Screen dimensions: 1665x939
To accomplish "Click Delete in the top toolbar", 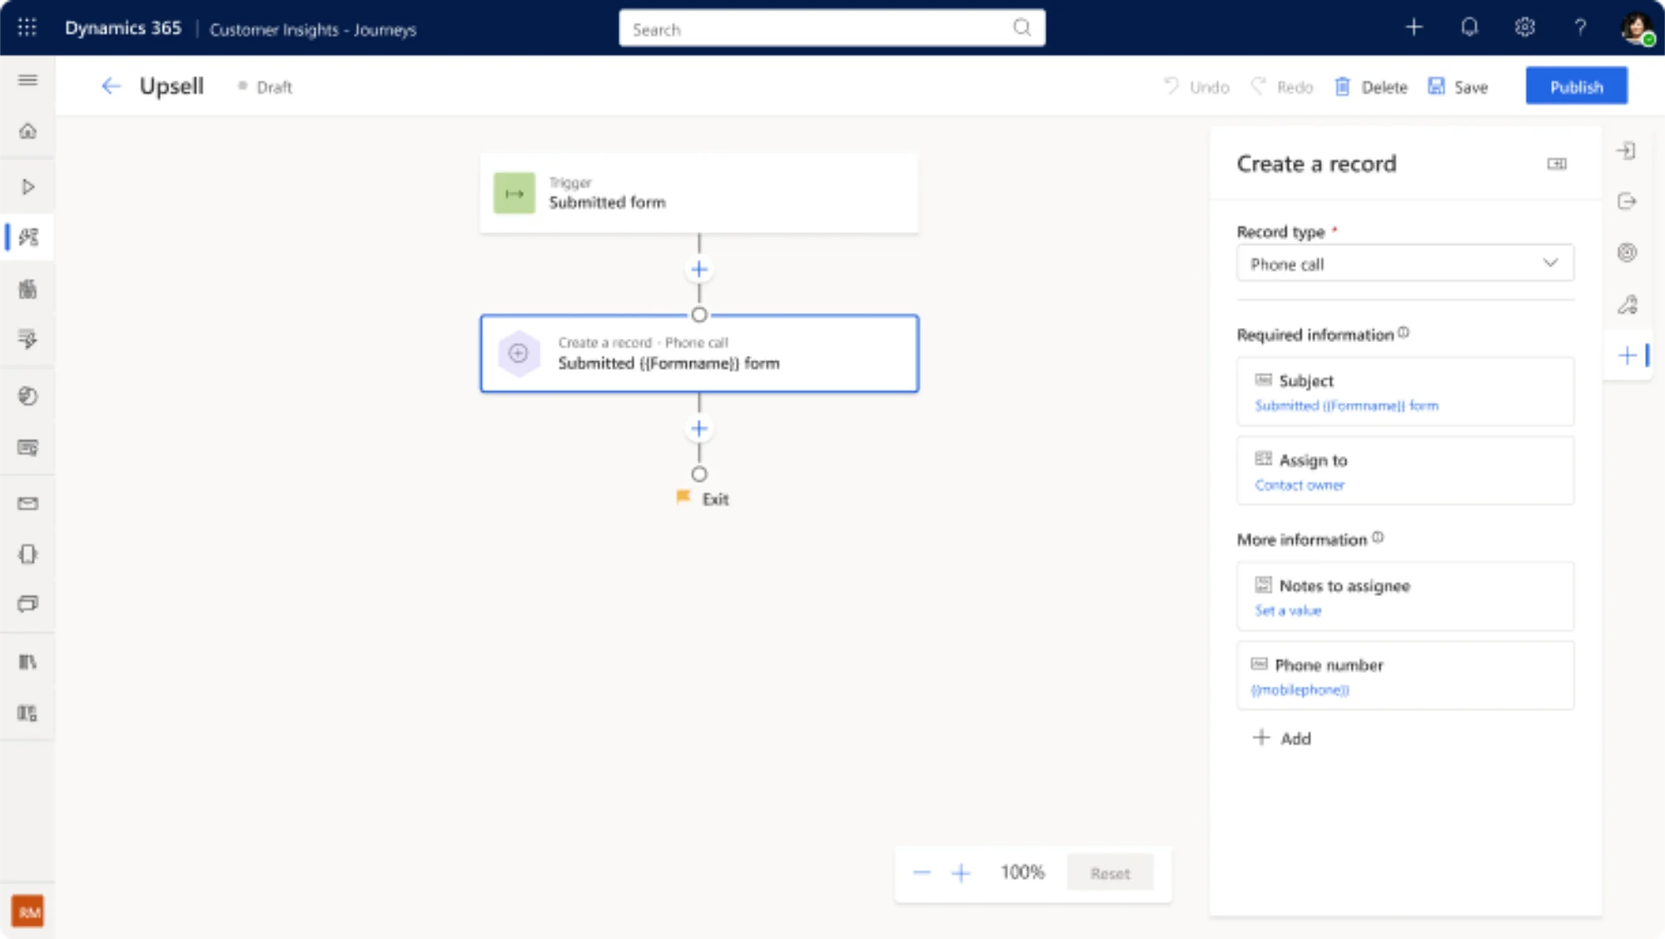I will [1370, 86].
